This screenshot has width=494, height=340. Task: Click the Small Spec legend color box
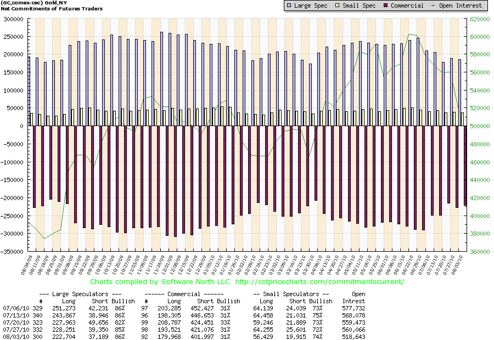click(340, 5)
